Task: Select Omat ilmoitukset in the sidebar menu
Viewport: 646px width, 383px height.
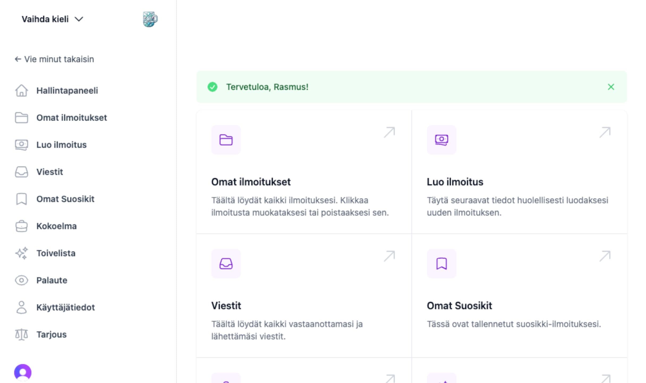Action: (x=71, y=118)
